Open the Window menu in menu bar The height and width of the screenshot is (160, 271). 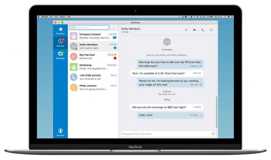(62, 17)
